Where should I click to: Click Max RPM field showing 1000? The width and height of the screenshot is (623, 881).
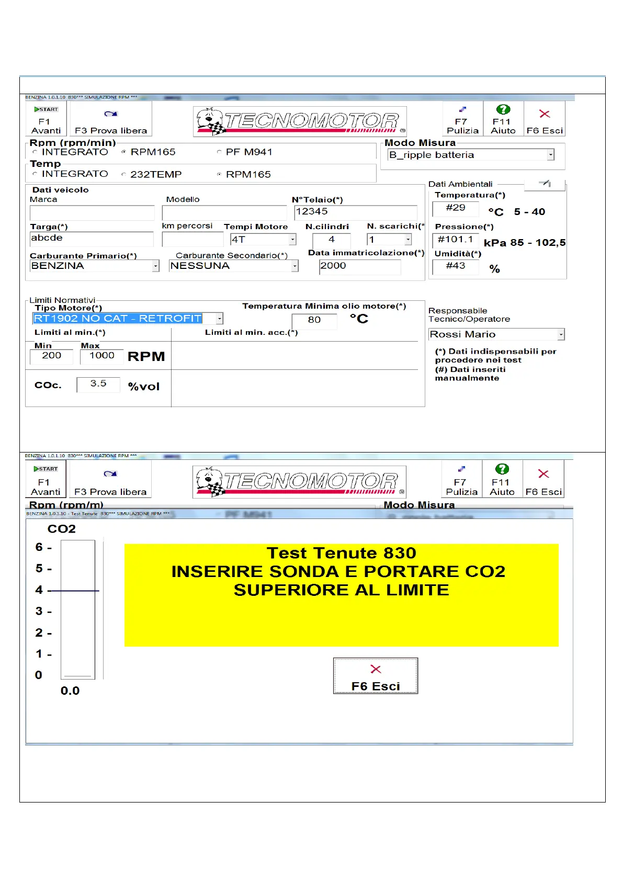101,356
